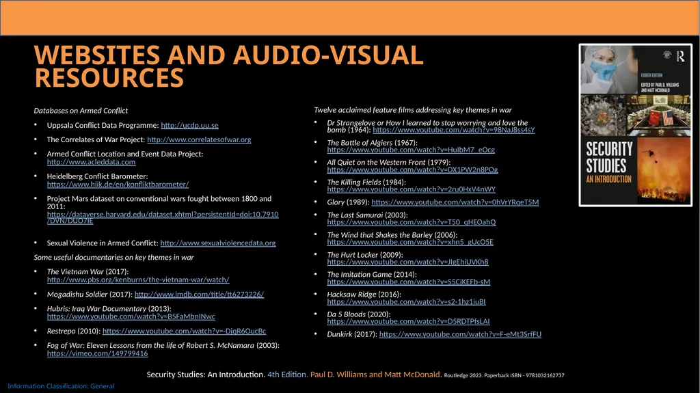Screen dimensions: 700x393
Task: Open the Dunkirk (2017) YouTube link
Action: pyautogui.click(x=460, y=334)
